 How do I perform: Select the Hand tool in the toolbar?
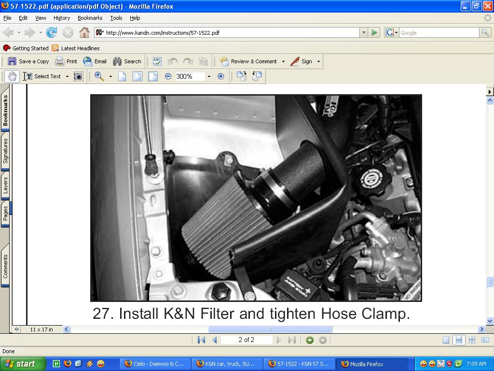[13, 76]
